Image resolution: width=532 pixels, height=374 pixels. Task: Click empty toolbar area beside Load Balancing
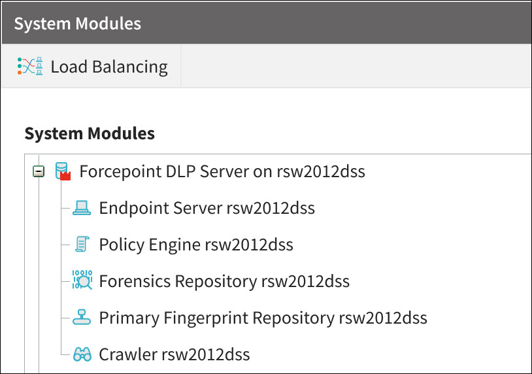click(x=353, y=67)
